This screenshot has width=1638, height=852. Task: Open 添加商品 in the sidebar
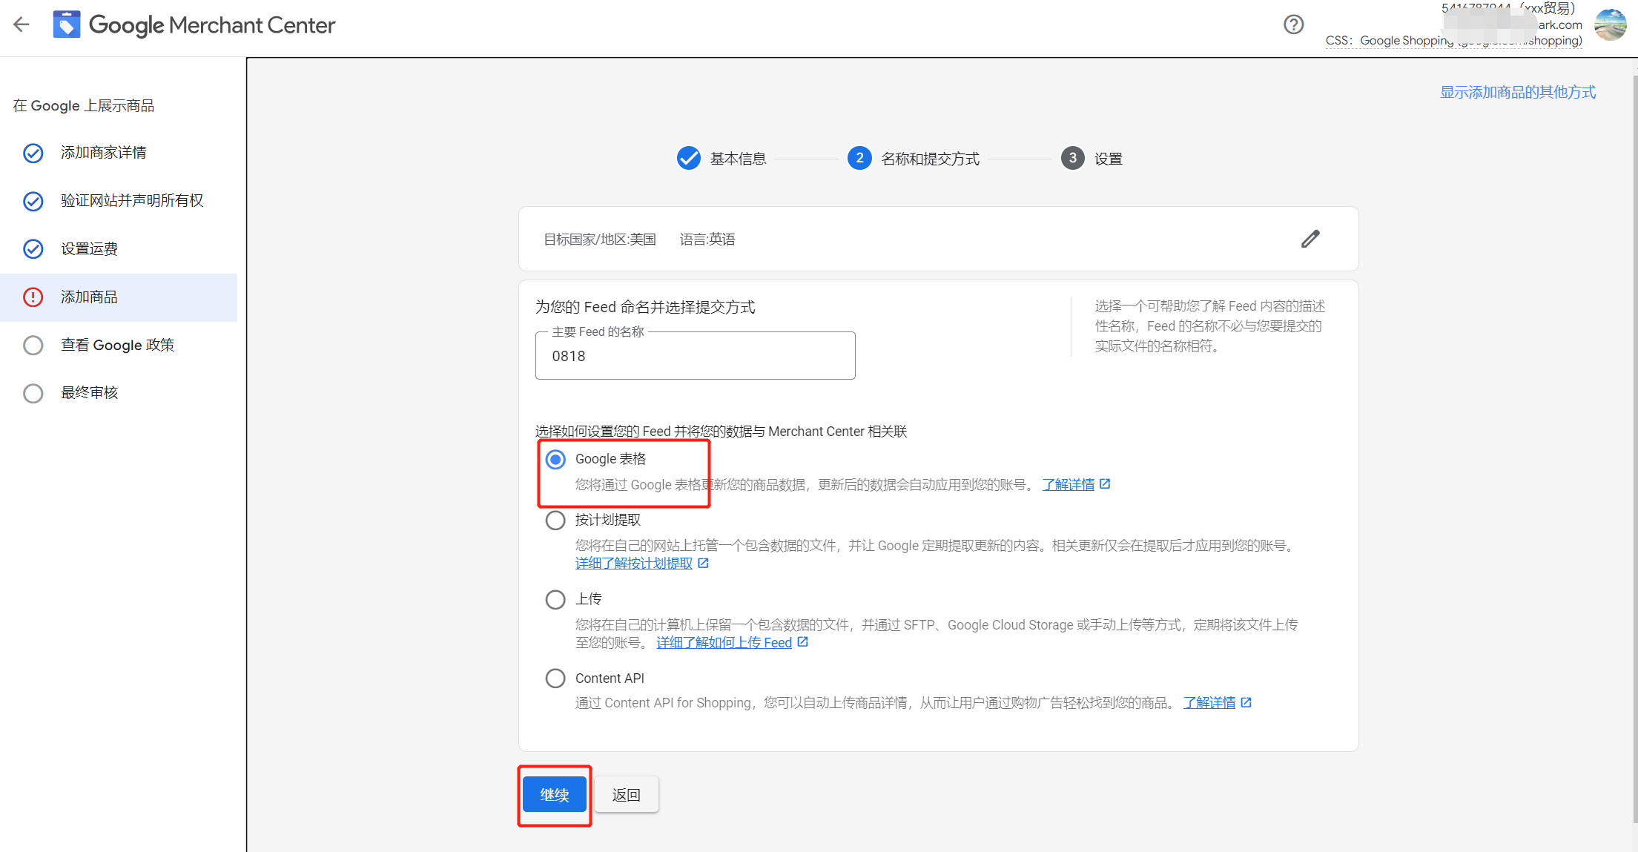pyautogui.click(x=119, y=297)
